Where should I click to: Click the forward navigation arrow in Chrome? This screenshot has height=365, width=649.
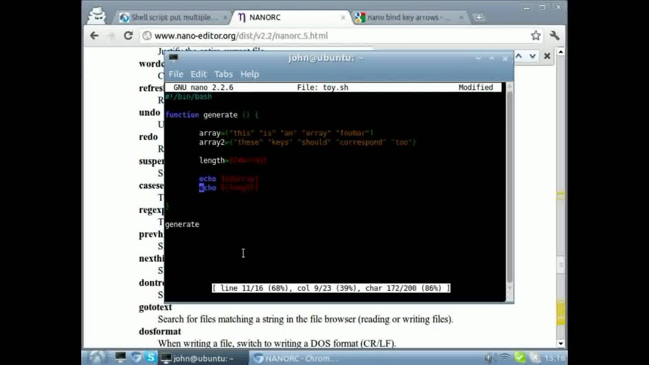pos(111,35)
